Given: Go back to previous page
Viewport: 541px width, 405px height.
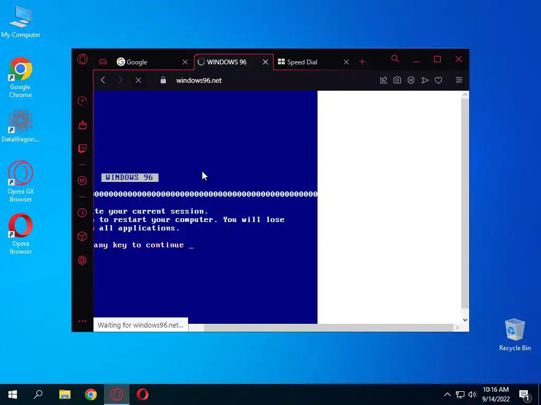Looking at the screenshot, I should [103, 80].
